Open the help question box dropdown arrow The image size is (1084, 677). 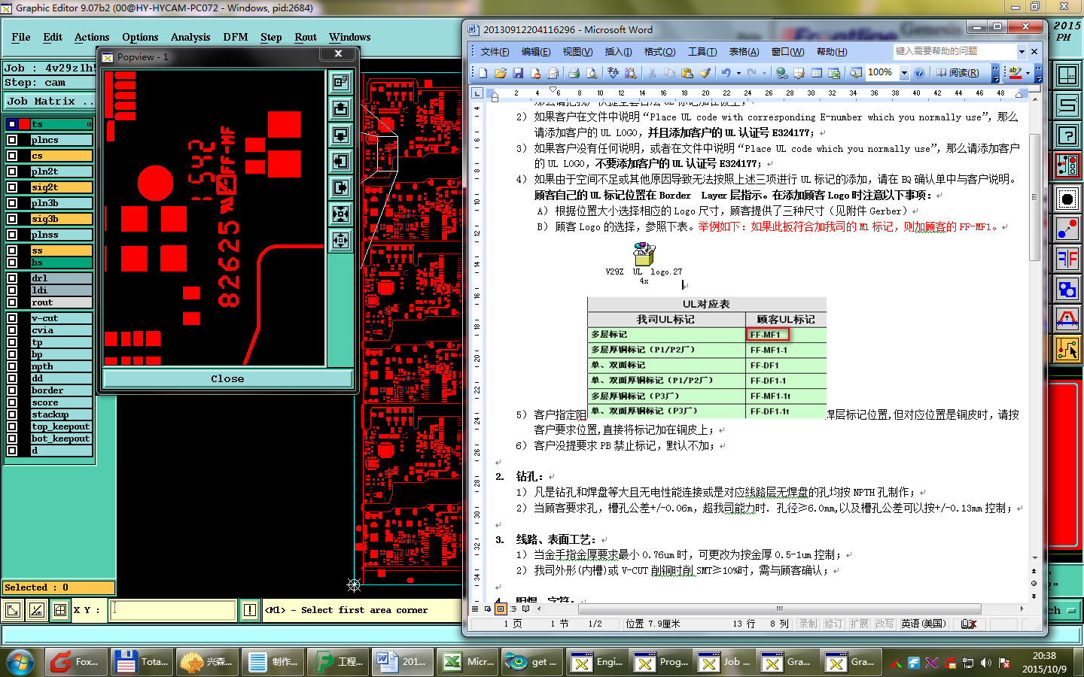pyautogui.click(x=1022, y=51)
